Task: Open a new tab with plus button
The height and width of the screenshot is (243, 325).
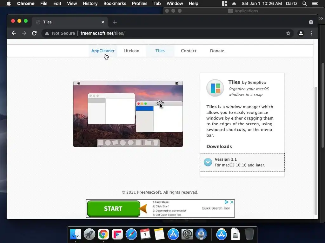Action: [115, 22]
